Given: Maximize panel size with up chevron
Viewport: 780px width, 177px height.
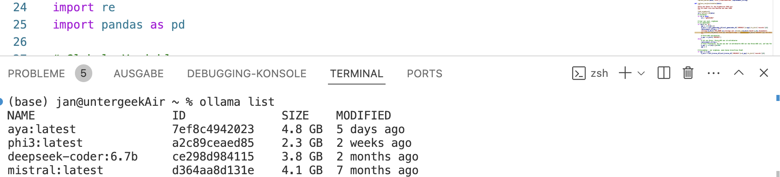Looking at the screenshot, I should tap(739, 73).
